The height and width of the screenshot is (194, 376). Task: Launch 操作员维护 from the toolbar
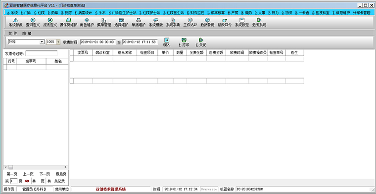(68, 23)
